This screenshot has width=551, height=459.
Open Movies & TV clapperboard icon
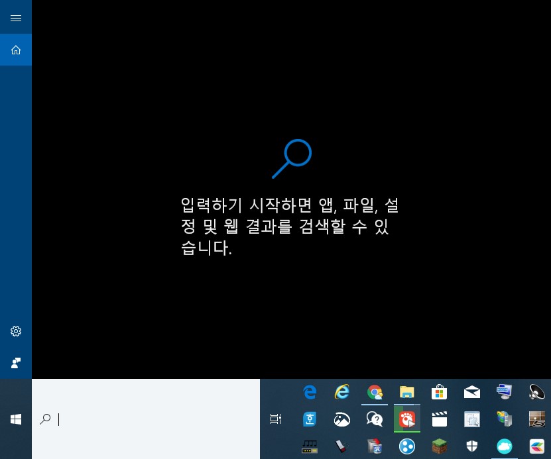pyautogui.click(x=439, y=419)
